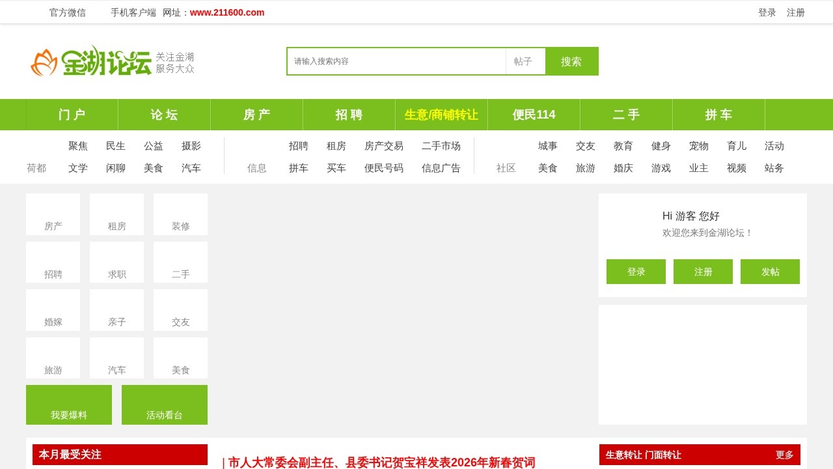Open the 便民114 menu item
This screenshot has width=833, height=469.
coord(534,115)
